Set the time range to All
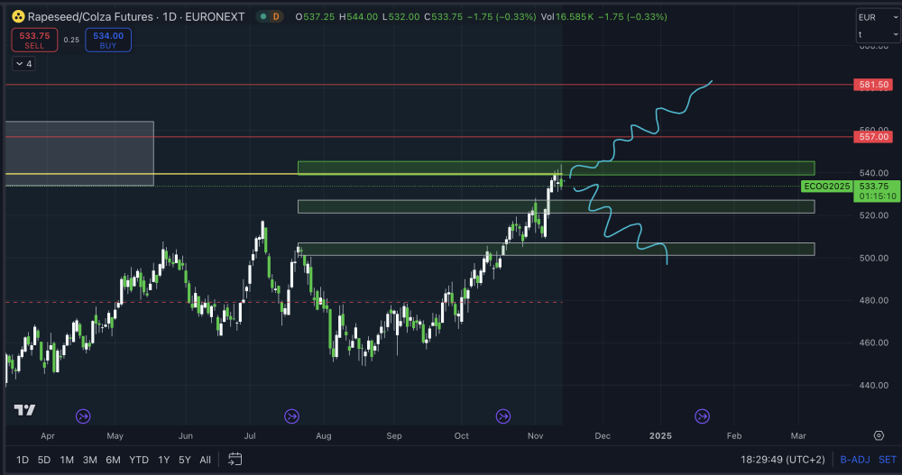The width and height of the screenshot is (902, 475). point(205,460)
